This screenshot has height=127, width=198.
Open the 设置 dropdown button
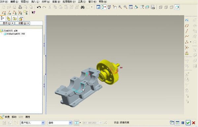point(22,23)
